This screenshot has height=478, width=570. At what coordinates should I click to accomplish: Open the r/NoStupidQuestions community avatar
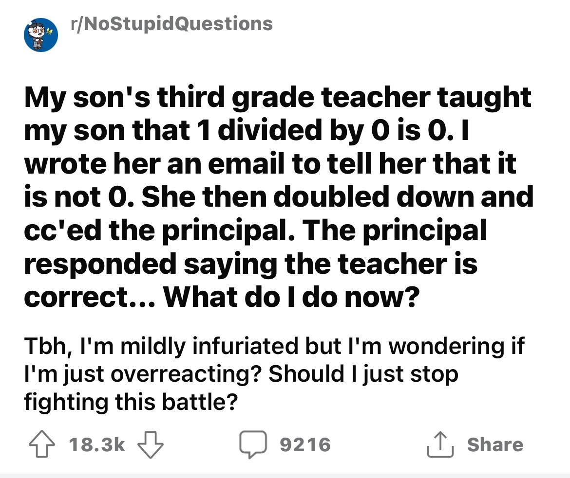pos(41,35)
